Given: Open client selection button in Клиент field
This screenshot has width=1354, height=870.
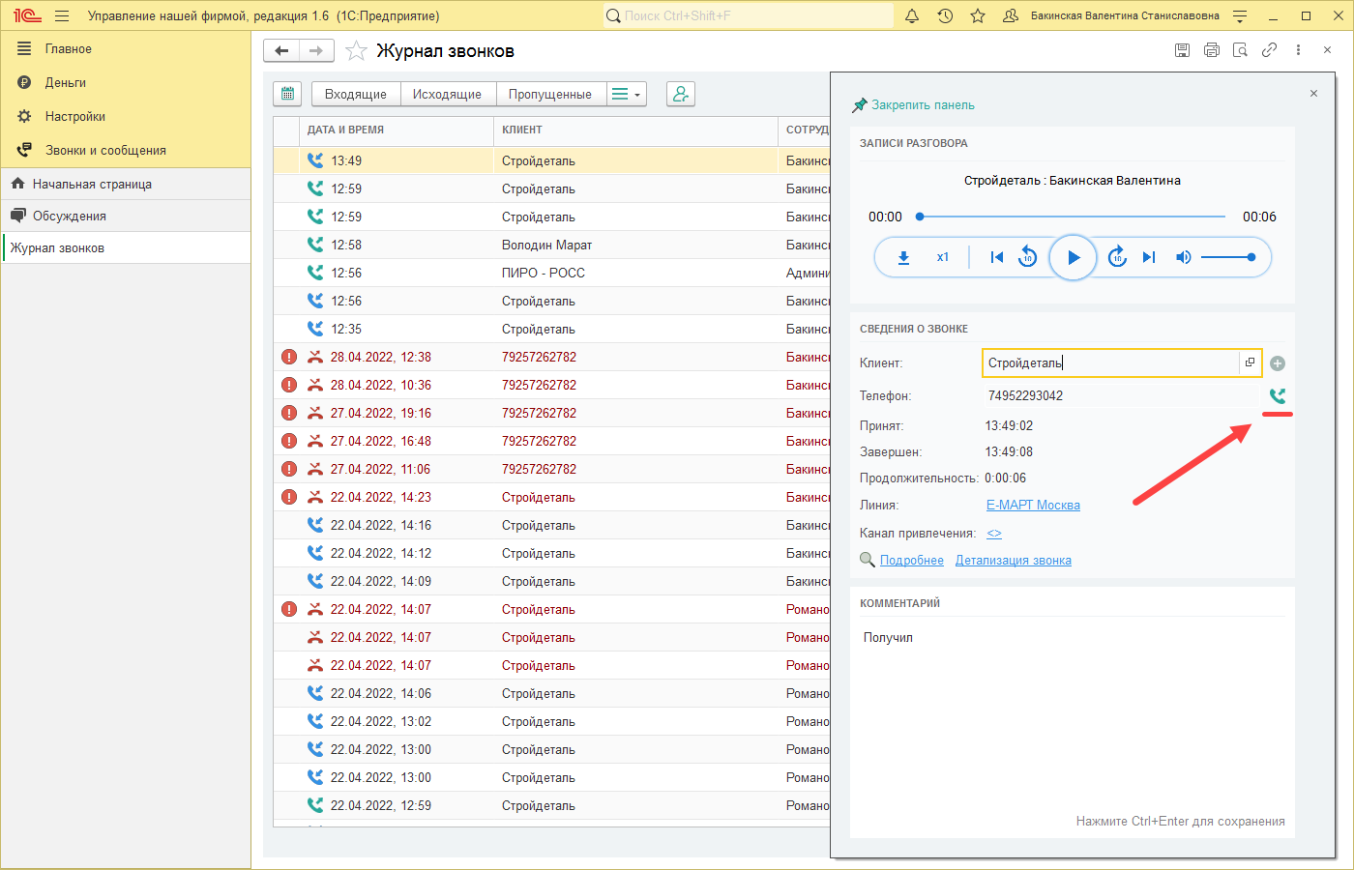Looking at the screenshot, I should click(x=1250, y=362).
